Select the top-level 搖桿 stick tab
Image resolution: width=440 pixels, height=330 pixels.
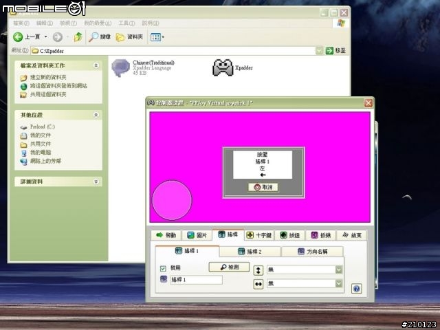(x=228, y=234)
